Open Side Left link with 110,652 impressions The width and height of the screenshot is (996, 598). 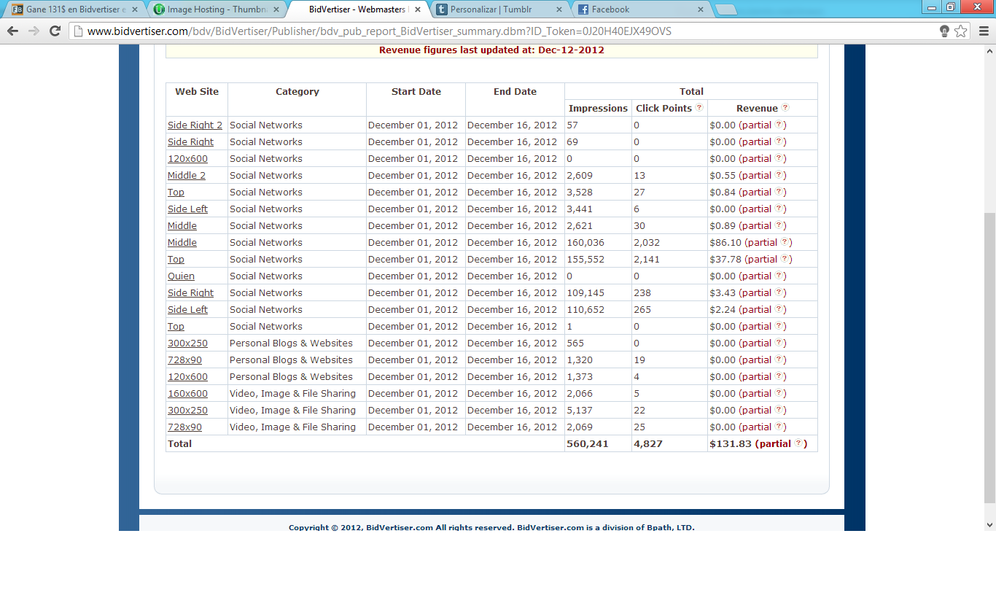(187, 310)
